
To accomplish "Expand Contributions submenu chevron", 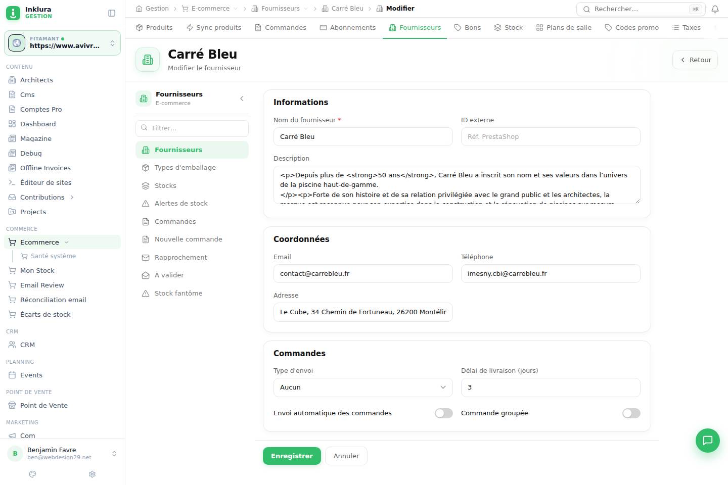I will pyautogui.click(x=72, y=197).
